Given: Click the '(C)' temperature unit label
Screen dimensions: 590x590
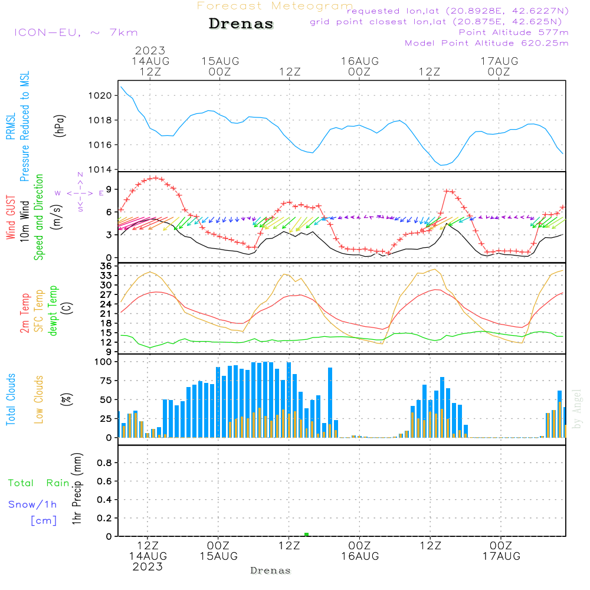Looking at the screenshot, I should click(67, 308).
